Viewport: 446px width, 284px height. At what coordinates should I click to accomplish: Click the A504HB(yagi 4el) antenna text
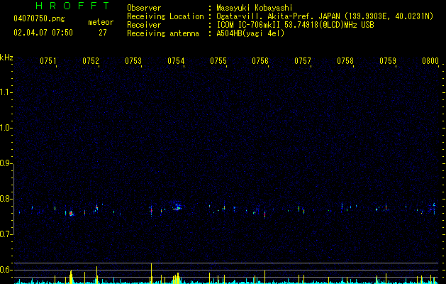pyautogui.click(x=250, y=33)
